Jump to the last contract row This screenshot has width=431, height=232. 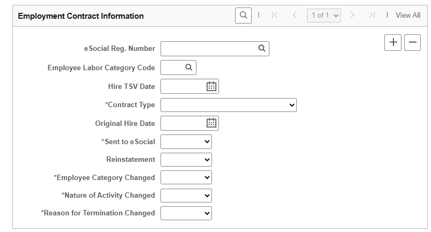372,16
